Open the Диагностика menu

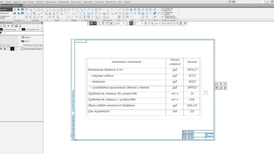pyautogui.click(x=76, y=2)
